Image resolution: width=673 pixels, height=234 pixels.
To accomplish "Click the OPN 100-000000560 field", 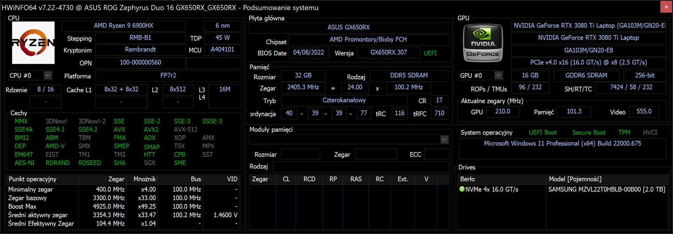I will coord(140,63).
